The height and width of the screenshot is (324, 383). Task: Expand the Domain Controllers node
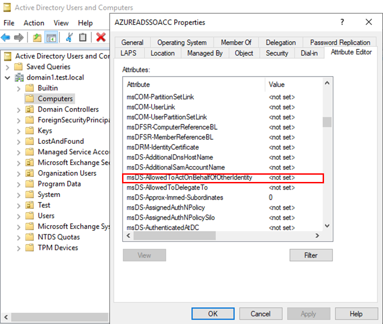[x=19, y=110]
